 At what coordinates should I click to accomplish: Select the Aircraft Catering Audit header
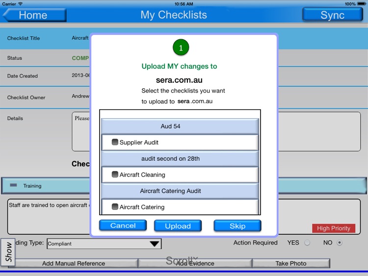click(180, 191)
